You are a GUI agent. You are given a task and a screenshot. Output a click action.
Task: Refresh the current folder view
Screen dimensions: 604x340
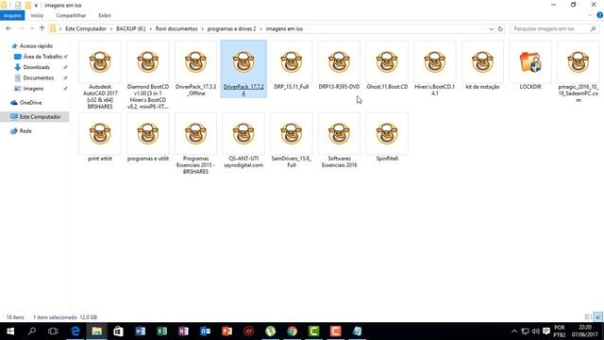click(x=500, y=29)
